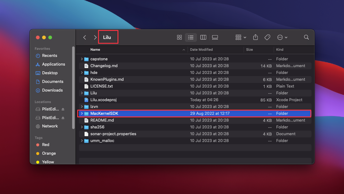Click the sonar-project.properties file name
Image resolution: width=344 pixels, height=194 pixels.
113,134
